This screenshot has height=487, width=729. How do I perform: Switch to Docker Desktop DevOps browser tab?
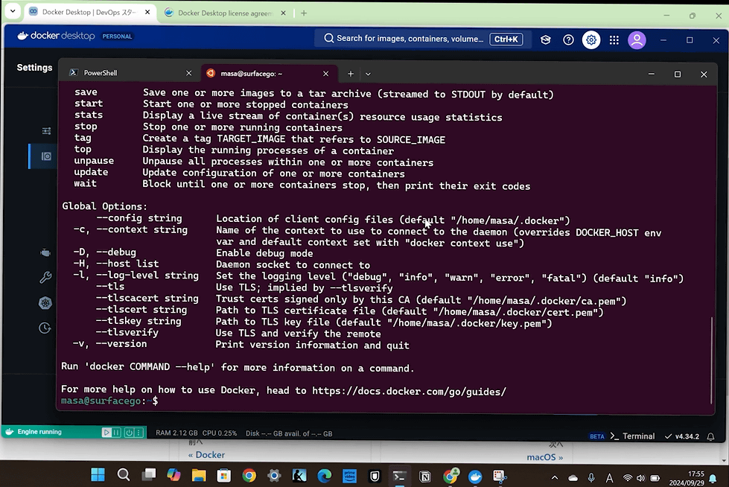(90, 12)
